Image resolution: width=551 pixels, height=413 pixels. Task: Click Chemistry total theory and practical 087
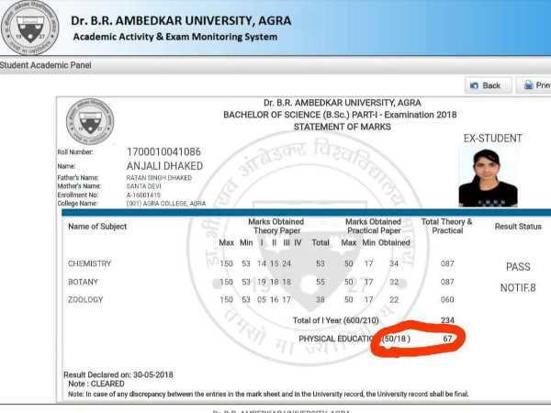pos(447,263)
